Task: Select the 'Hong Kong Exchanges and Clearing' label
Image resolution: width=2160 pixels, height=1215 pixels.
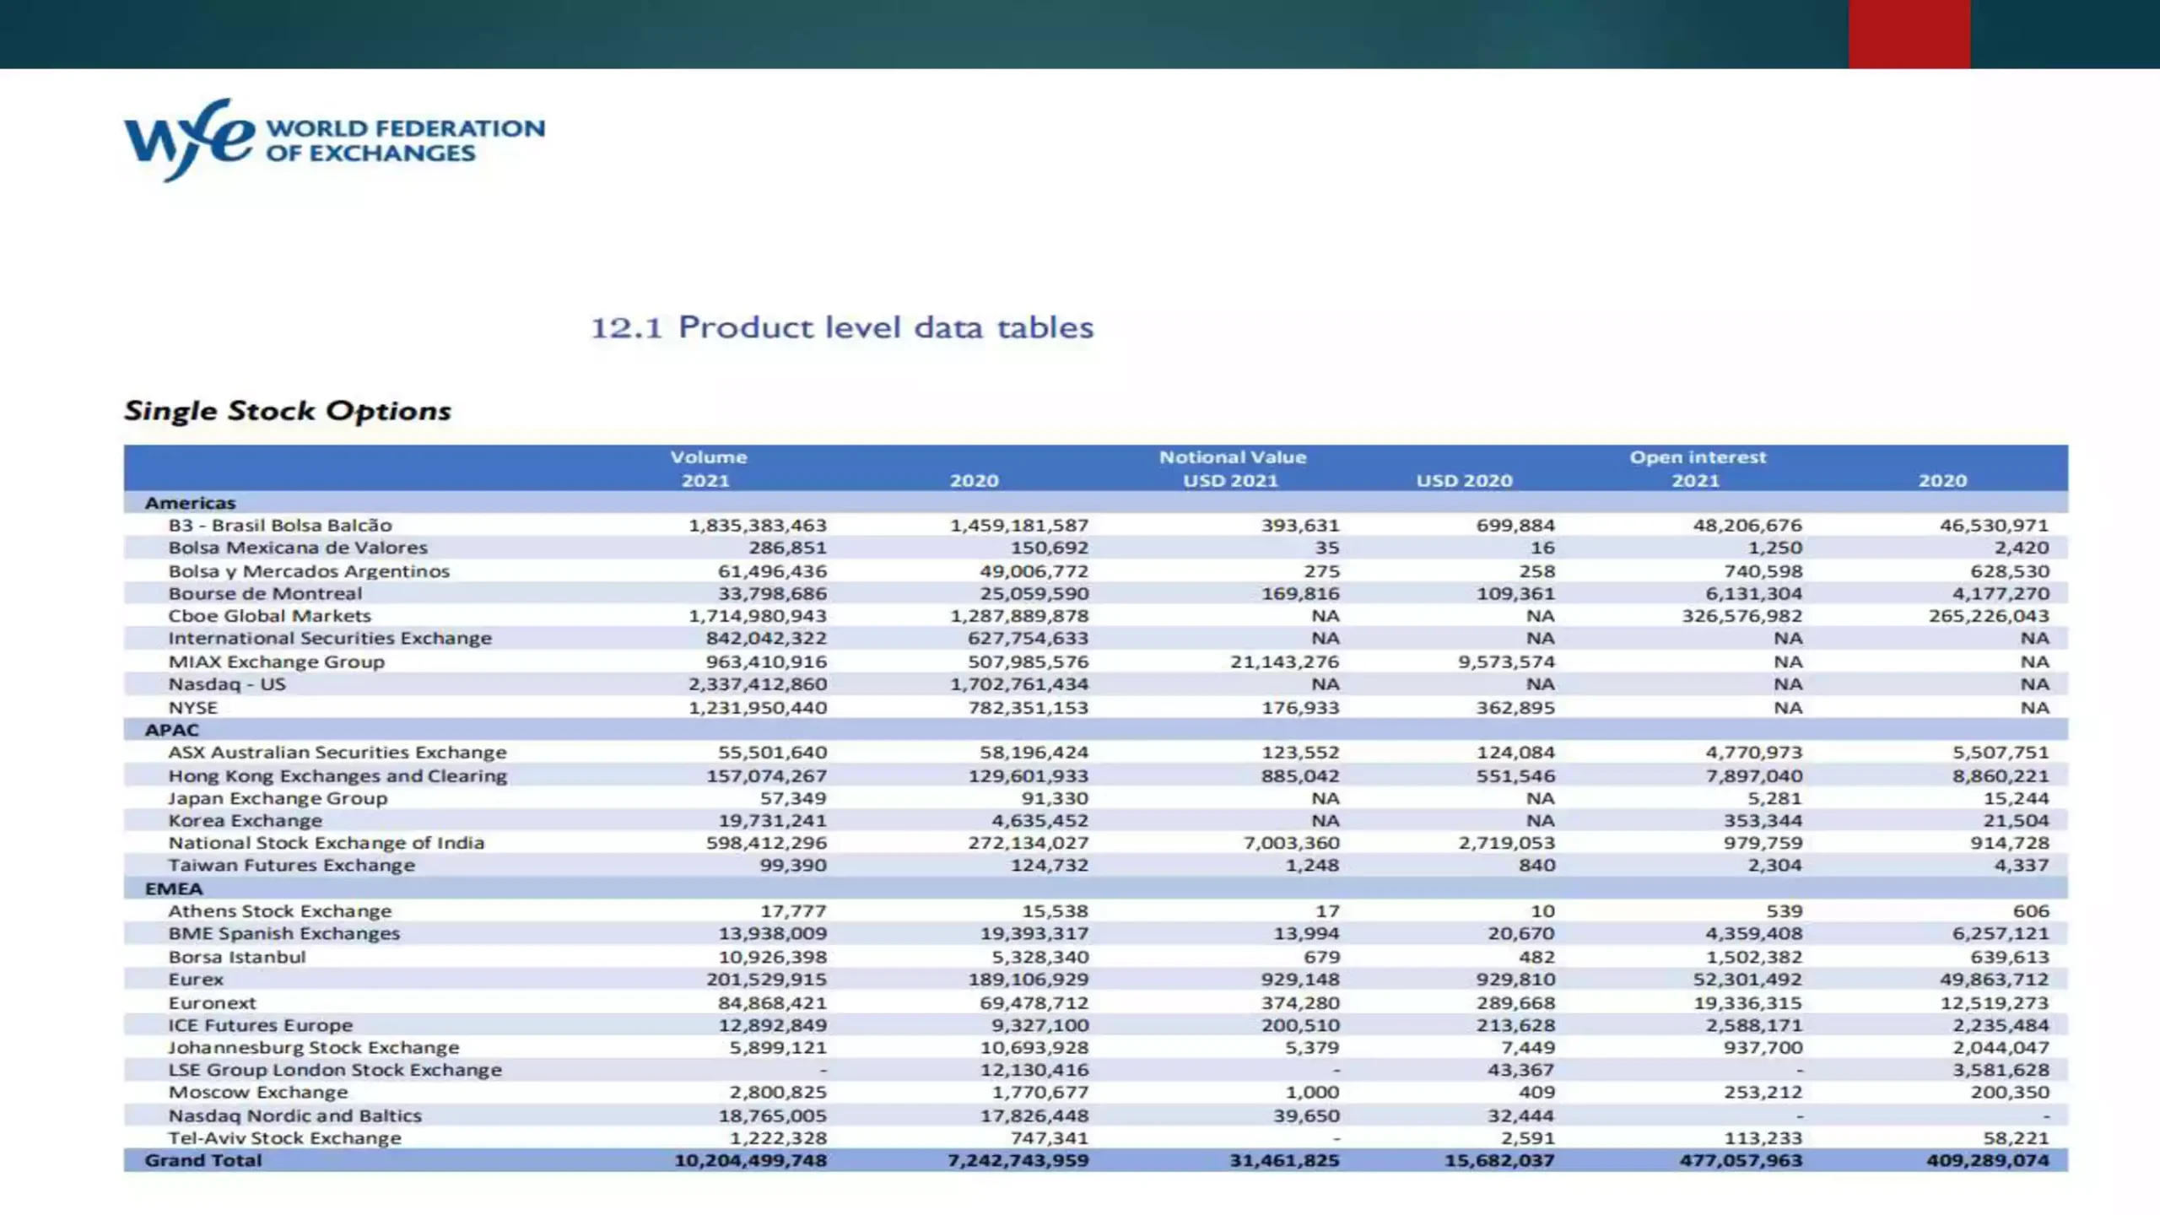Action: pos(337,776)
